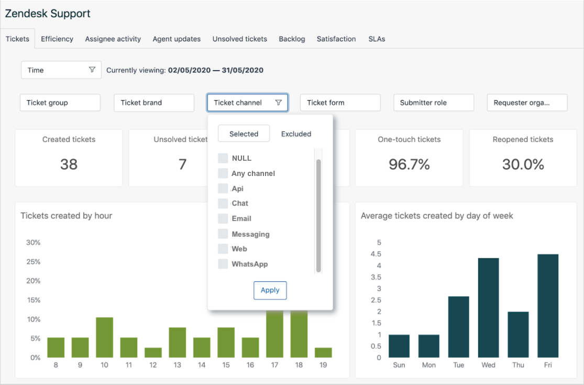Open the Ticket form filter dropdown
Image resolution: width=584 pixels, height=385 pixels.
340,103
